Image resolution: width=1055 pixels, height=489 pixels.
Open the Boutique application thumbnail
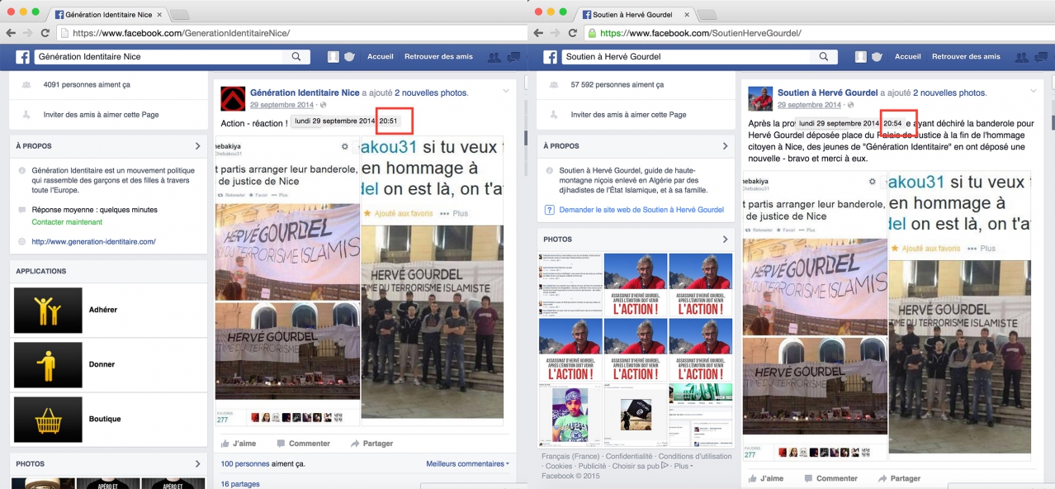click(48, 419)
